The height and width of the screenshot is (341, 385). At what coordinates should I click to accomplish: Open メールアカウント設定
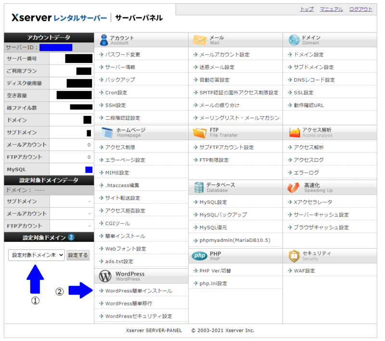pyautogui.click(x=224, y=54)
